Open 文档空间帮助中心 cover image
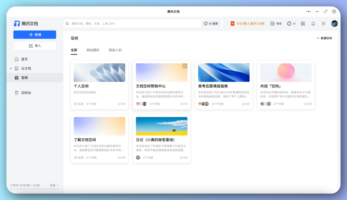This screenshot has height=200, width=347. pyautogui.click(x=162, y=73)
